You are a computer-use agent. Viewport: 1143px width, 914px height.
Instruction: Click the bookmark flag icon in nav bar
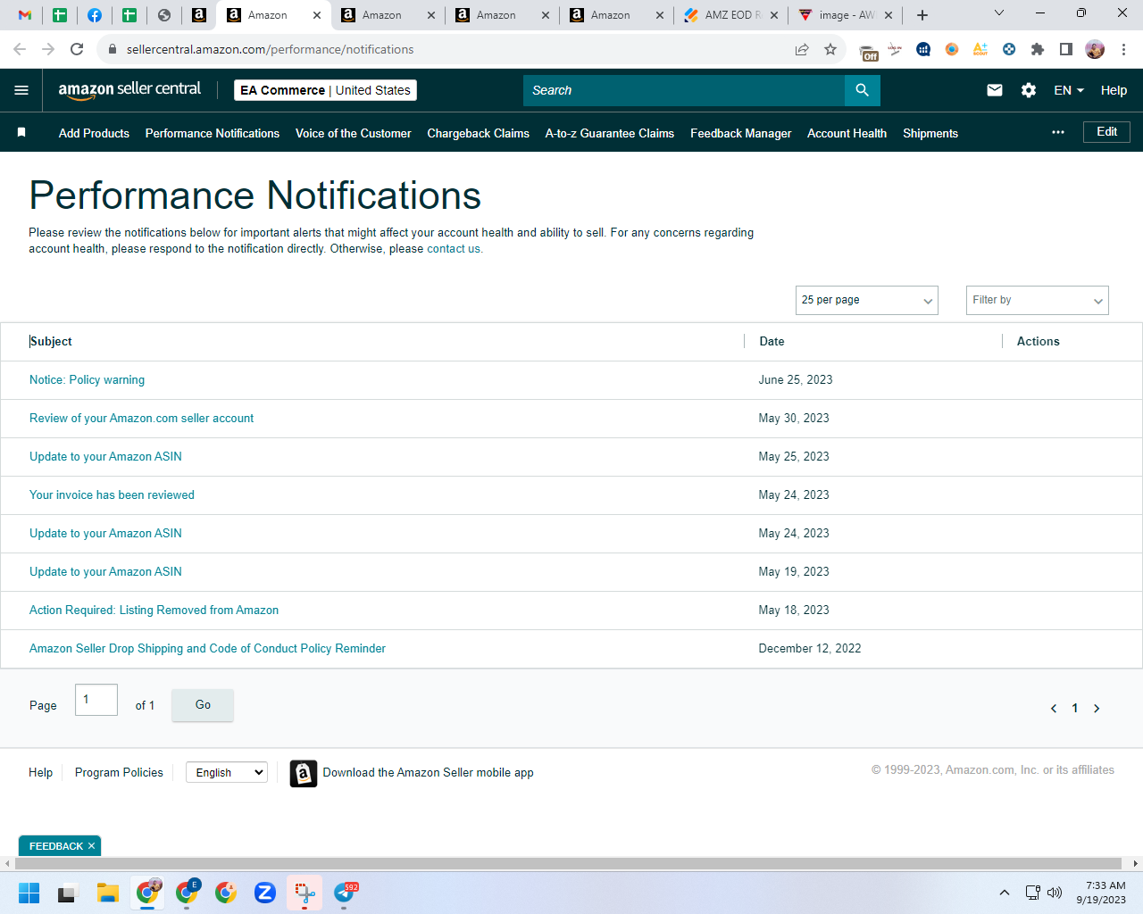click(x=21, y=132)
